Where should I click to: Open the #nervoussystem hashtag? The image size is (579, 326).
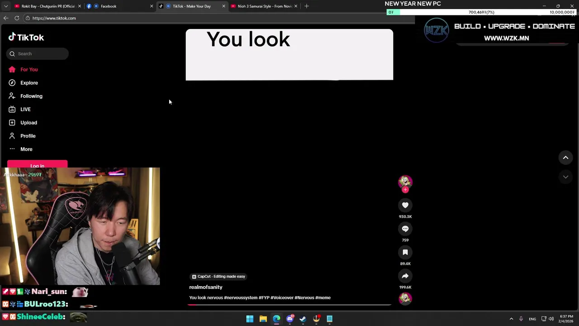coord(241,297)
